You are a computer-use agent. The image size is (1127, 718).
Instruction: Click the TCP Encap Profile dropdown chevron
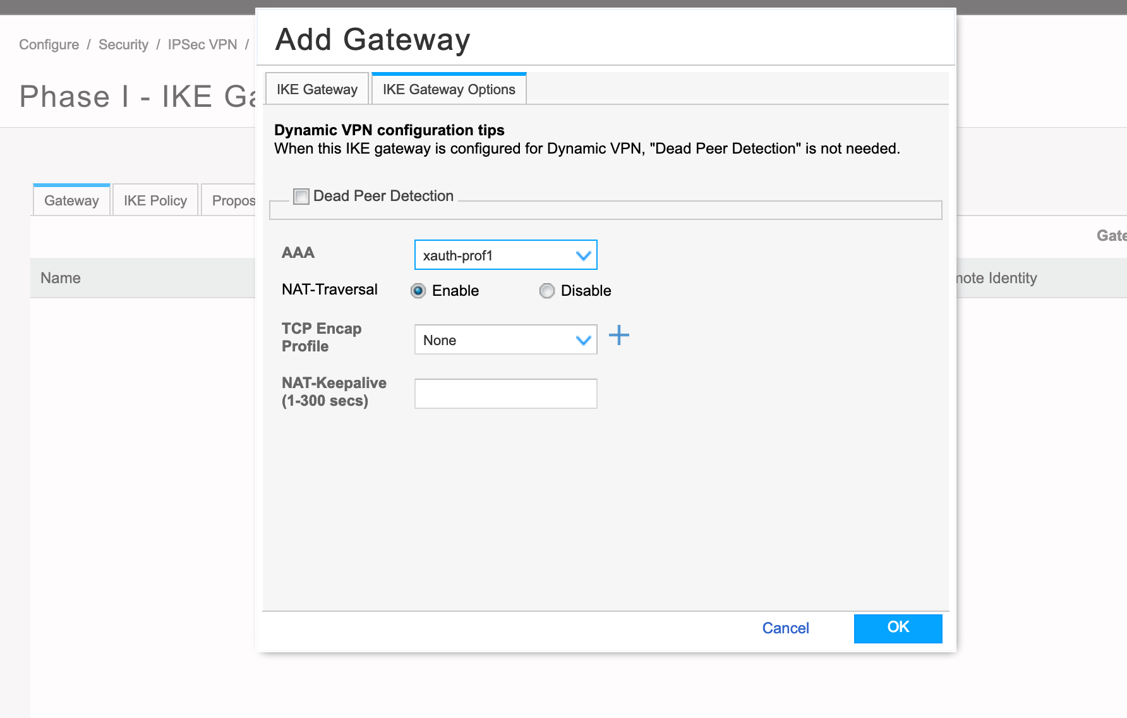point(582,339)
